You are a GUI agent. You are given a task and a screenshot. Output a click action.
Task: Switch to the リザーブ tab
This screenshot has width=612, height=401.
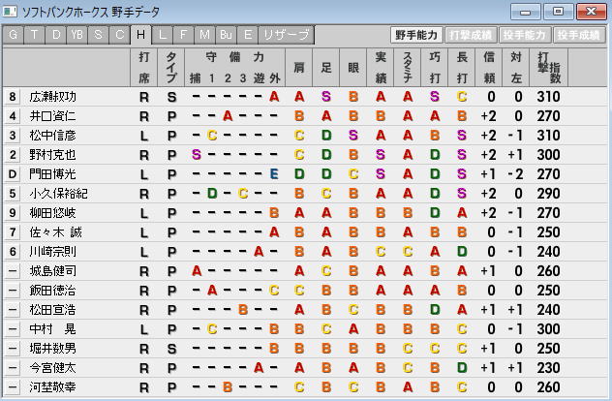(x=287, y=35)
